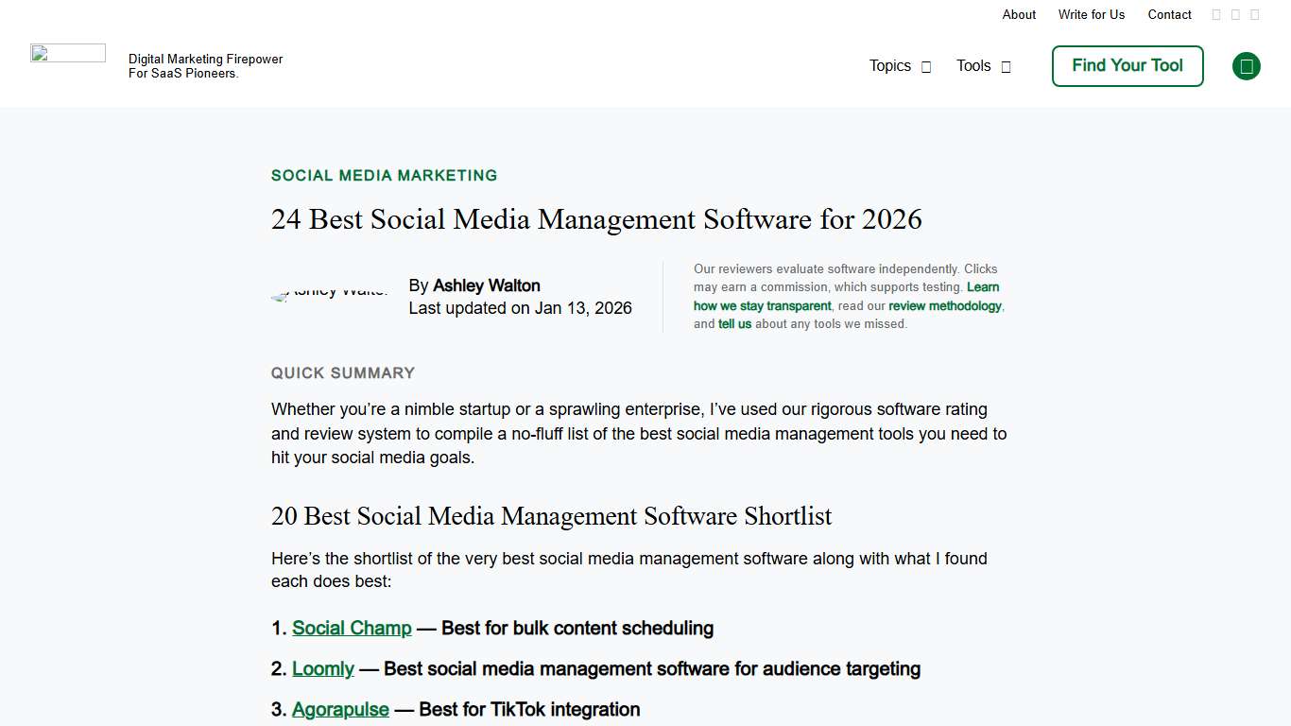Open the review methodology link

(945, 305)
